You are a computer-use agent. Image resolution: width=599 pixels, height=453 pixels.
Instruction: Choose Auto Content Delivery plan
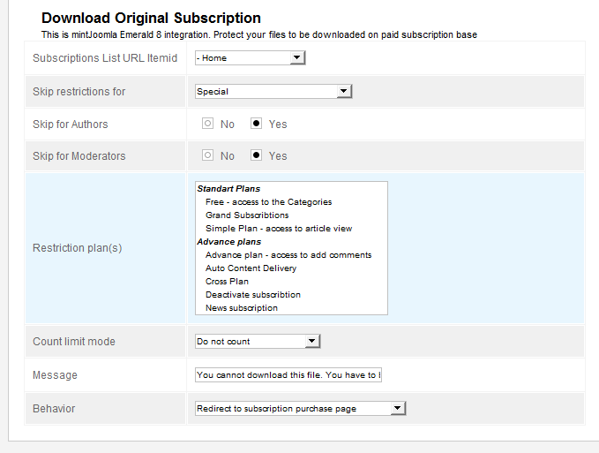point(251,268)
